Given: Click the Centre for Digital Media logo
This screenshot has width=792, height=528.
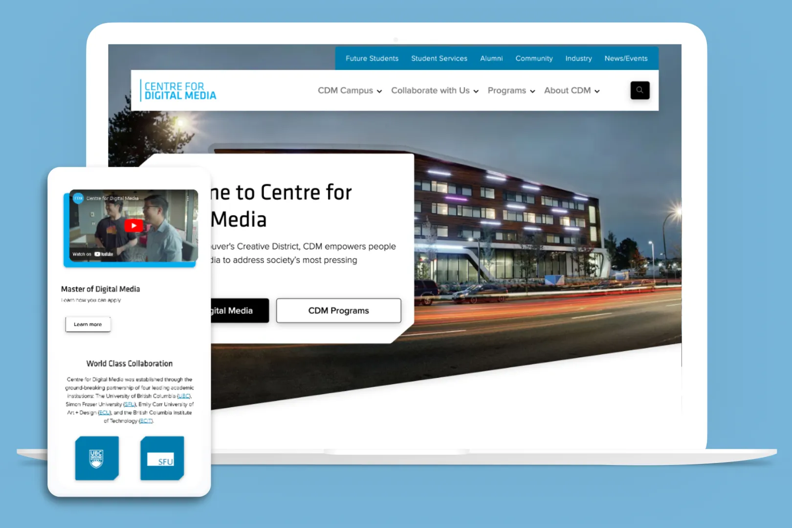Looking at the screenshot, I should click(178, 91).
